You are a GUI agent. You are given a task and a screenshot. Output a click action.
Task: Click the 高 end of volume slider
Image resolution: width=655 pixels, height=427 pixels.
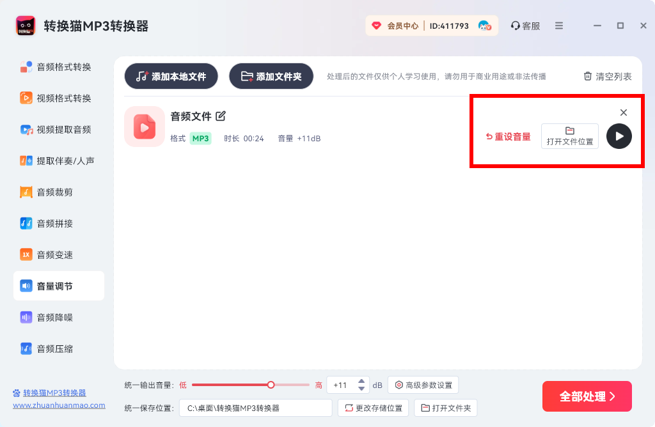[x=319, y=385]
